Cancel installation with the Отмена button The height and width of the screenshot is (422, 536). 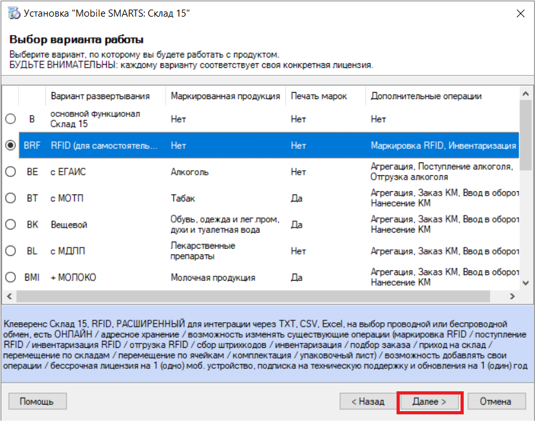point(496,401)
